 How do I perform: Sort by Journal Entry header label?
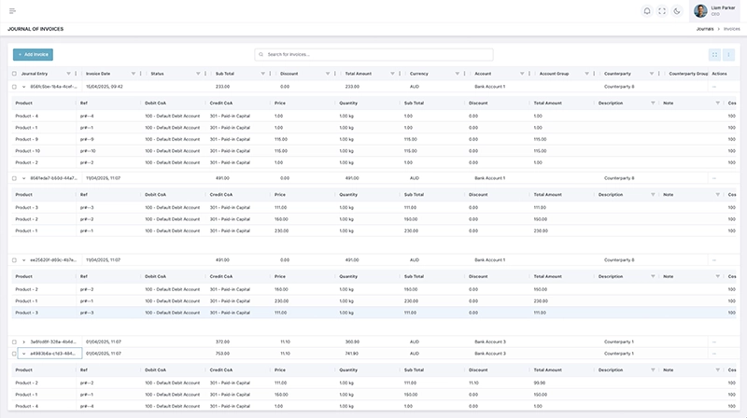pos(35,74)
